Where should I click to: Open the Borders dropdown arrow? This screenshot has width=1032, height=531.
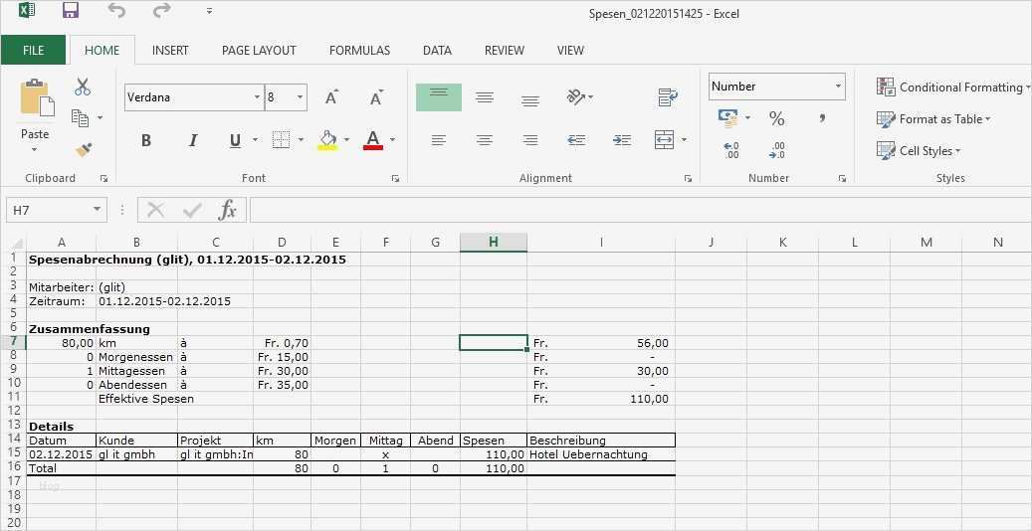[301, 139]
